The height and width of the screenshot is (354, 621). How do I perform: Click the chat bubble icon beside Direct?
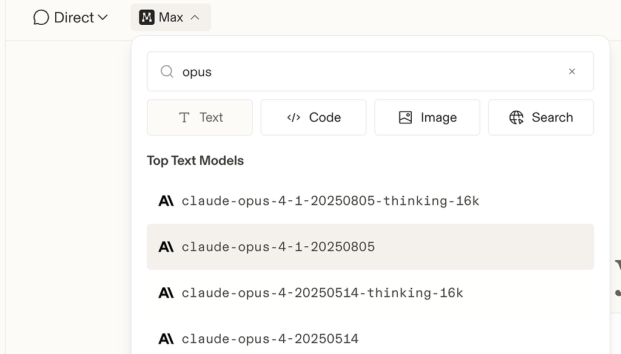coord(41,18)
